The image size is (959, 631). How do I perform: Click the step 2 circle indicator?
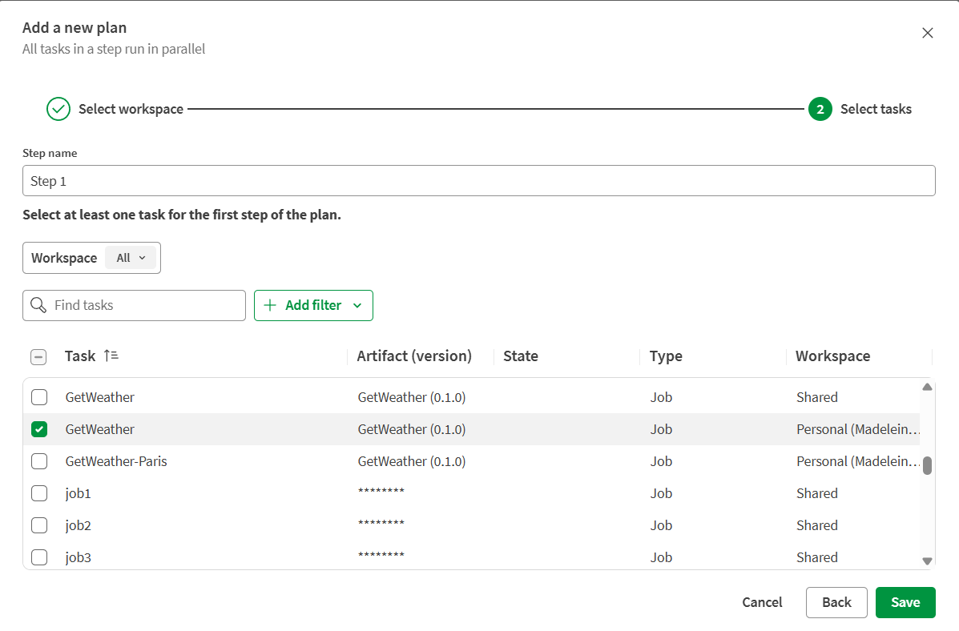point(820,109)
